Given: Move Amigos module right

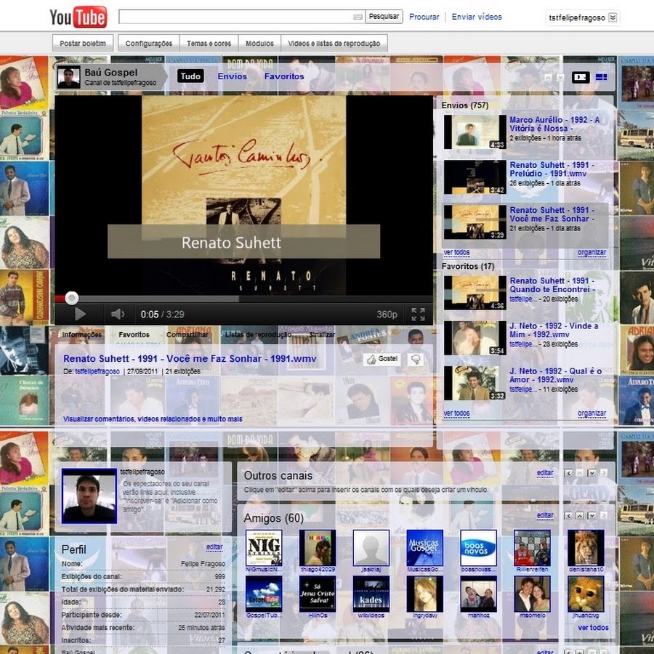Looking at the screenshot, I should [604, 515].
